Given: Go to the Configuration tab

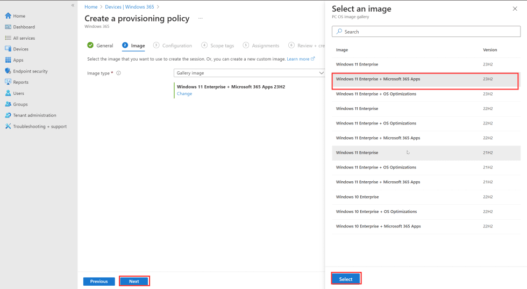Looking at the screenshot, I should pos(173,46).
